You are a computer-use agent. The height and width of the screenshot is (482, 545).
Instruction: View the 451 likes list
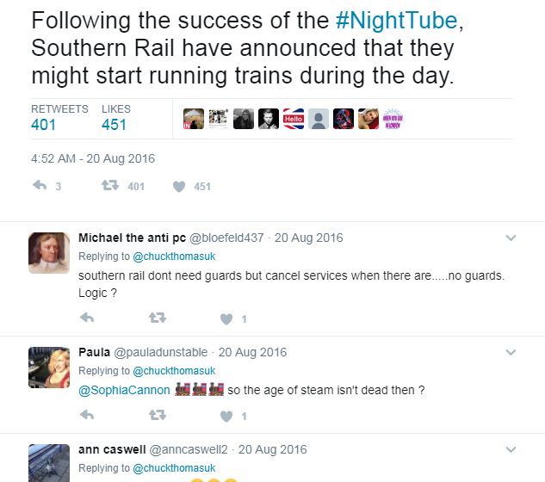114,124
